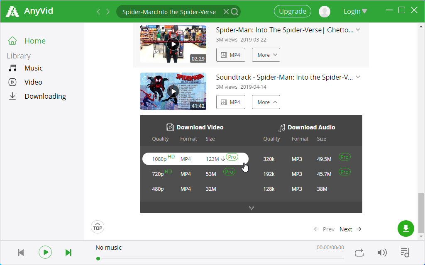Viewport: 425px width, 265px height.
Task: Download MP4 for the Soundtrack video
Action: tap(231, 102)
